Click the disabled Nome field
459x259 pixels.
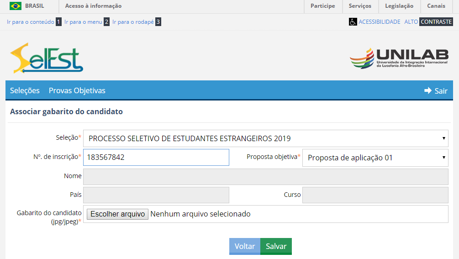click(x=265, y=176)
